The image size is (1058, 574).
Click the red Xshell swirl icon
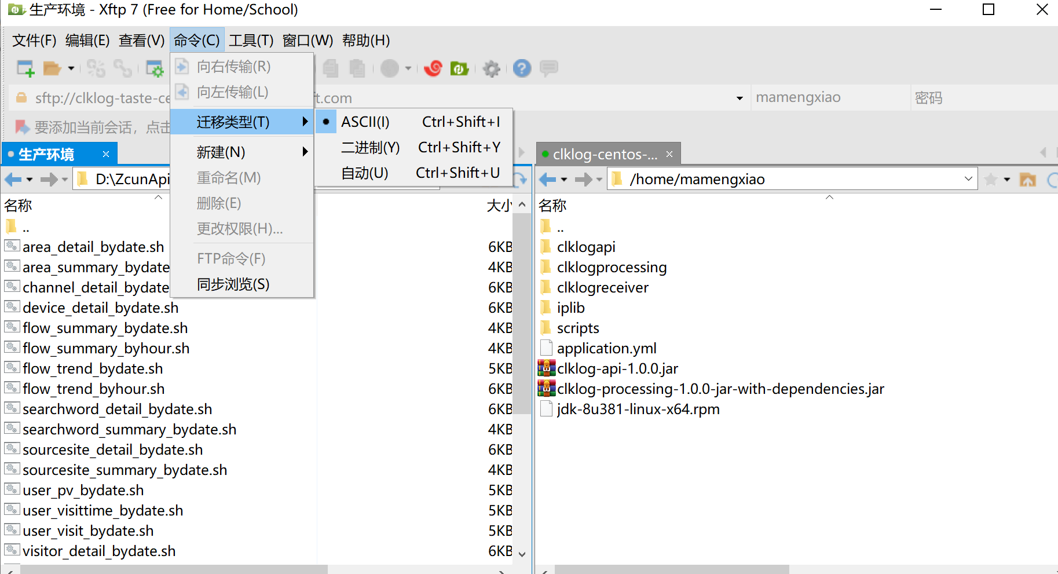[433, 68]
